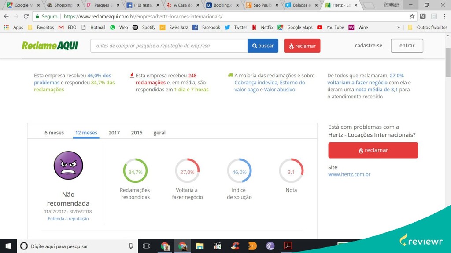
Task: Open the Twitter bookmark
Action: point(236,27)
